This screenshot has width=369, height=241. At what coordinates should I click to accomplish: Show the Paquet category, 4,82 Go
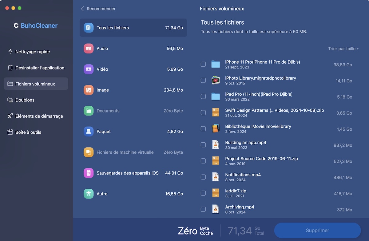pyautogui.click(x=133, y=132)
